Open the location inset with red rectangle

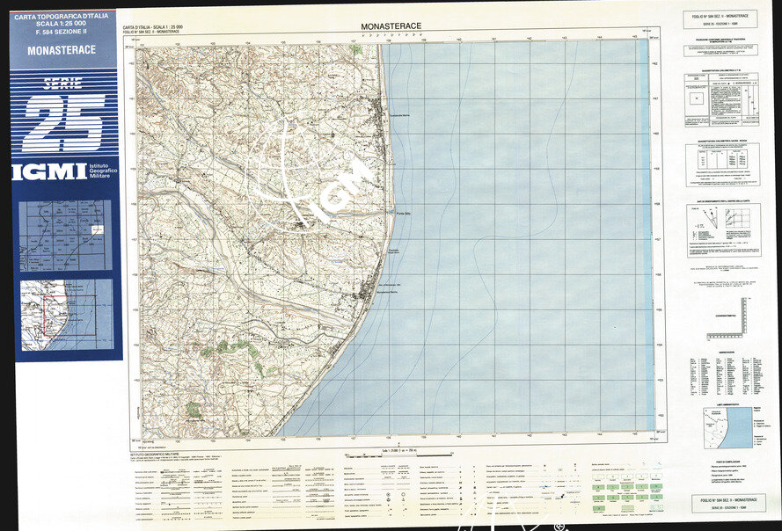click(66, 314)
